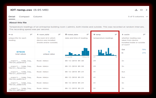This screenshot has height=98, width=156.
Task: Click the noted_date histogram chart
Action: (77, 52)
